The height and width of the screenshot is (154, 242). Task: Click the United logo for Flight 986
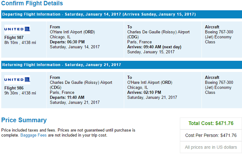(x=17, y=79)
